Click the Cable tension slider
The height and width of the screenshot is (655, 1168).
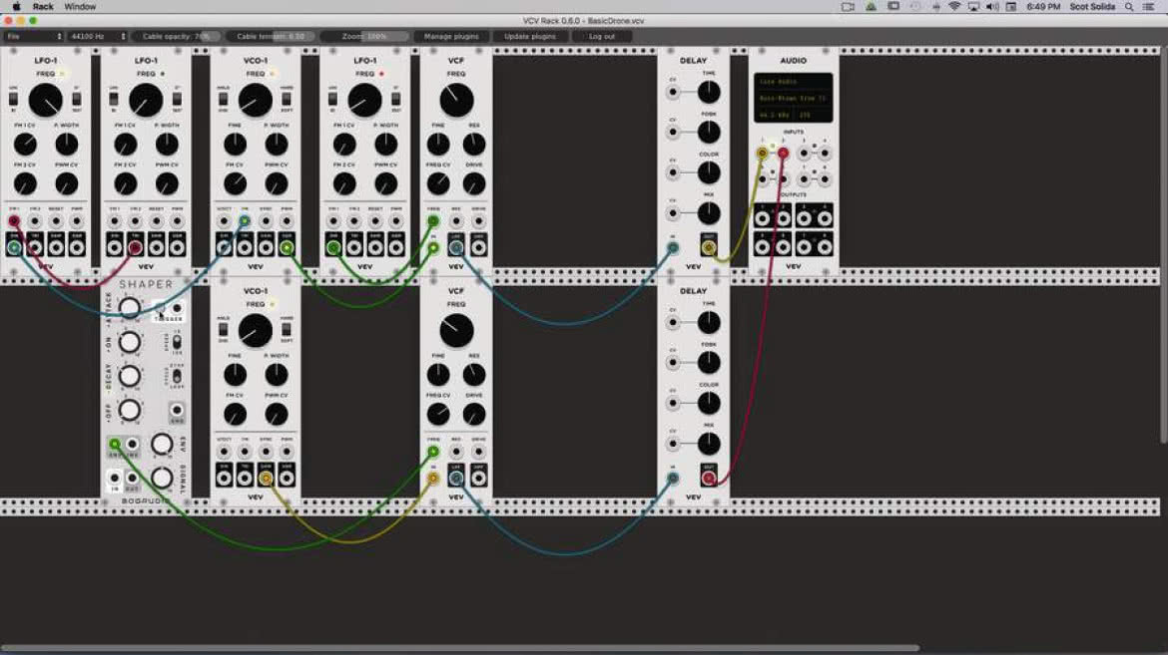[272, 36]
